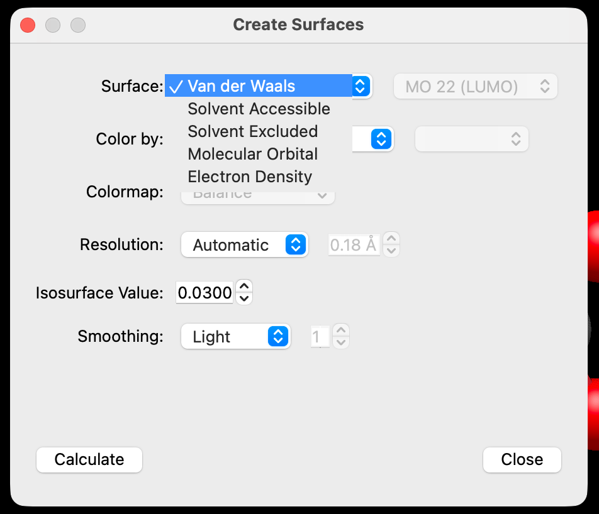
Task: Increase the Isosurface Value with up arrow
Action: pos(245,287)
